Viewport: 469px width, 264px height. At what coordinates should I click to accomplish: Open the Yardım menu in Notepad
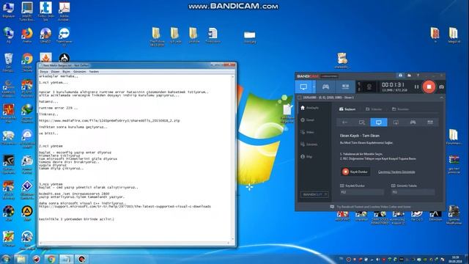coord(94,72)
